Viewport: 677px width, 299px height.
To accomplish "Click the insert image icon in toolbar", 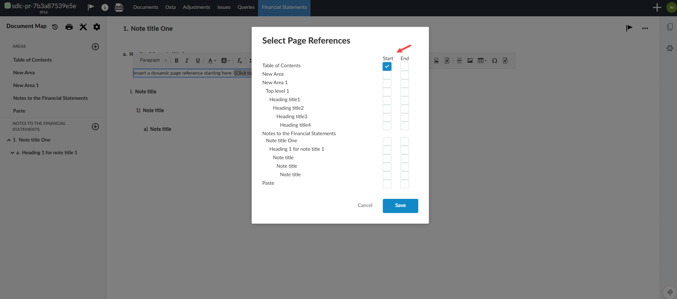I will [470, 61].
